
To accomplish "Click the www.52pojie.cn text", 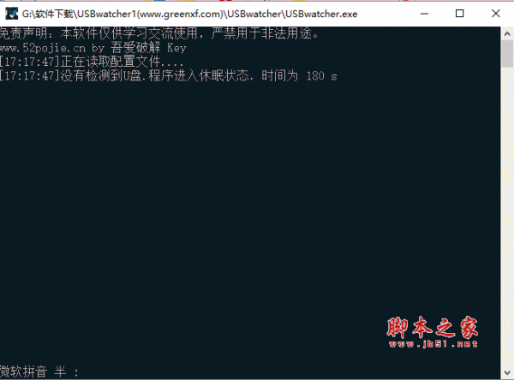I will pos(43,49).
